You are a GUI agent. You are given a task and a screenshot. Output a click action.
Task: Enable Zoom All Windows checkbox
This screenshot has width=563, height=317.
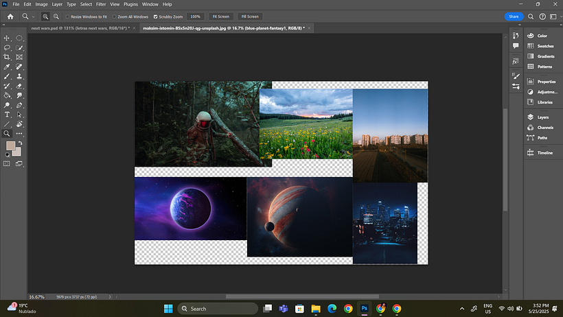pos(114,16)
